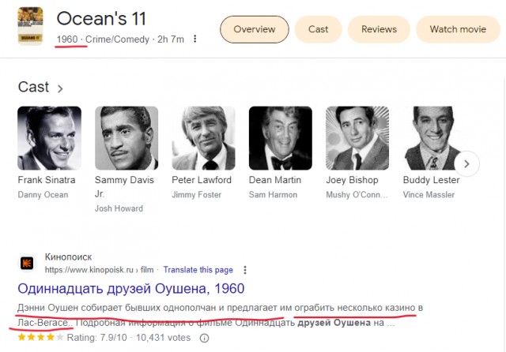
Task: Click the 2h 7m runtime text
Action: (171, 39)
